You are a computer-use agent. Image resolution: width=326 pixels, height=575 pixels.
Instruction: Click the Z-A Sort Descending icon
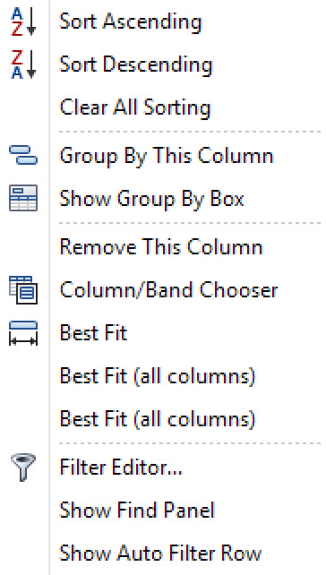coord(23,64)
